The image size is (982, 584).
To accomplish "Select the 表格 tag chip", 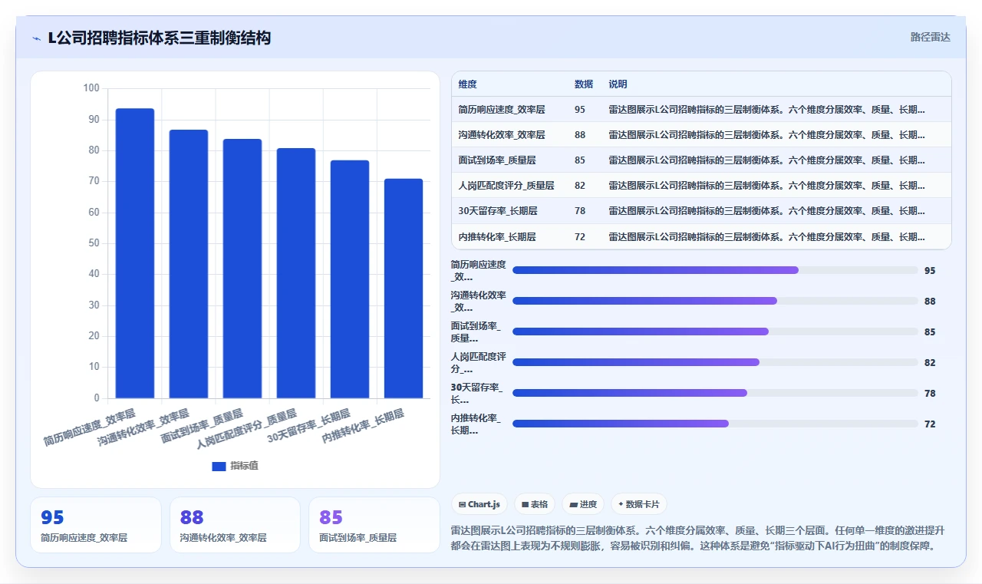I will 535,504.
